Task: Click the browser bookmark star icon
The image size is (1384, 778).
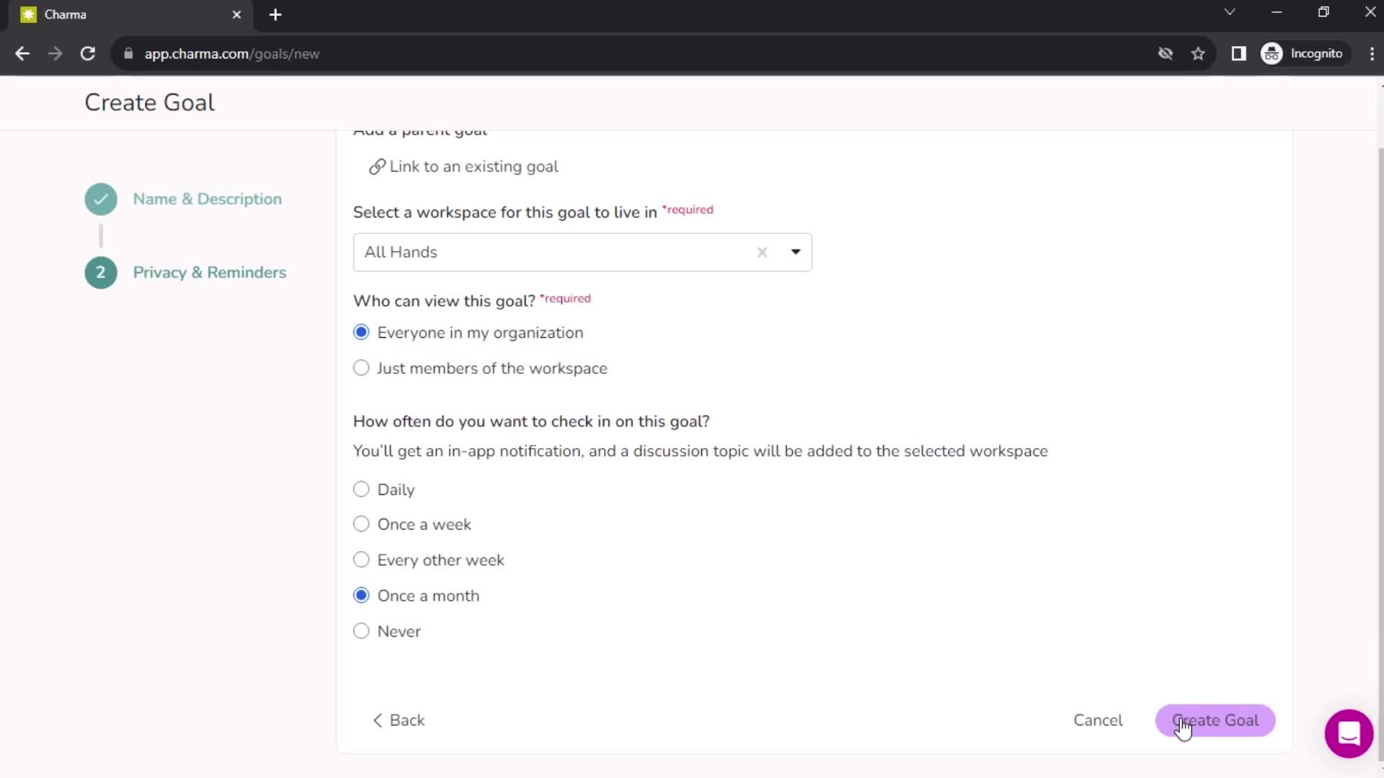Action: pyautogui.click(x=1199, y=53)
